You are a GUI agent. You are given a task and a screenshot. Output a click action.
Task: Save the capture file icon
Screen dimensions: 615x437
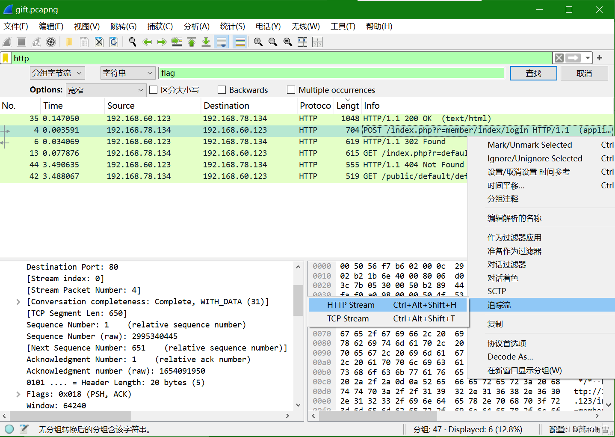[x=84, y=42]
